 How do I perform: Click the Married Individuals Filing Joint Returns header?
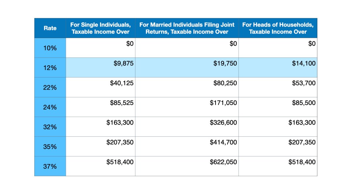187,28
